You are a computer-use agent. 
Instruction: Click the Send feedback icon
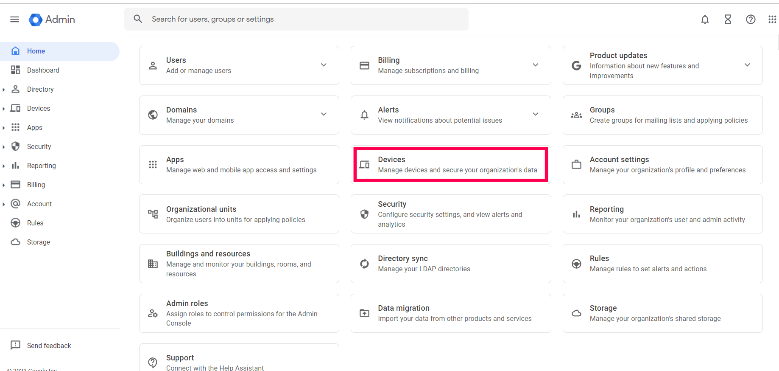[x=16, y=345]
